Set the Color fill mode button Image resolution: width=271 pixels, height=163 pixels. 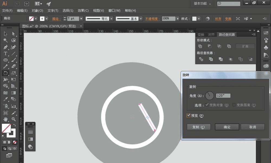[5, 142]
